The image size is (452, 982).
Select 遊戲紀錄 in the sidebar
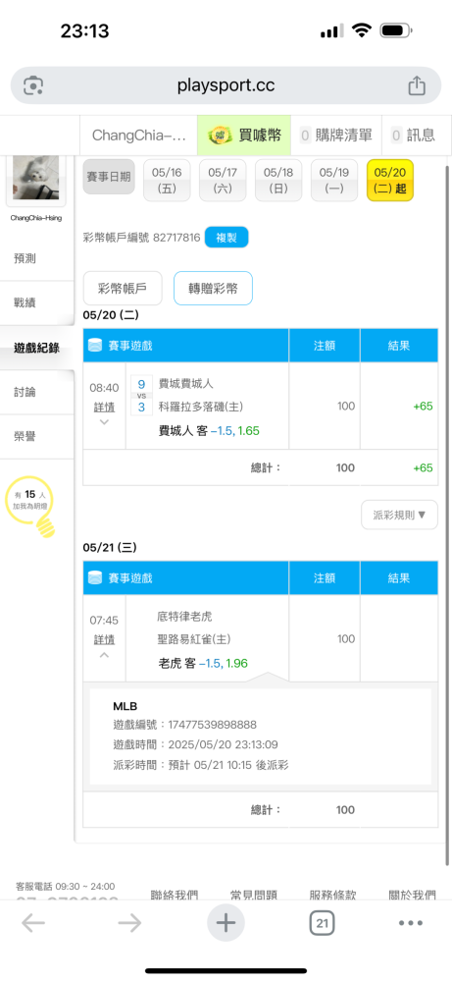37,348
